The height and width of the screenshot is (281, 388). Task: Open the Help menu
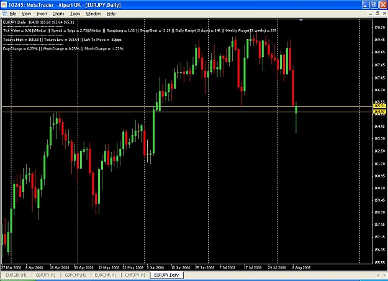[x=111, y=14]
